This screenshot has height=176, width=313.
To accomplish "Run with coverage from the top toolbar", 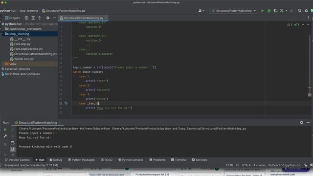I will pyautogui.click(x=275, y=11).
